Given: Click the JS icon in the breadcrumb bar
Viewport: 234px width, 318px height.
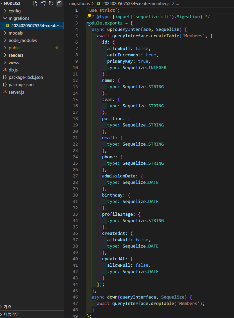Looking at the screenshot, I should 98,3.
